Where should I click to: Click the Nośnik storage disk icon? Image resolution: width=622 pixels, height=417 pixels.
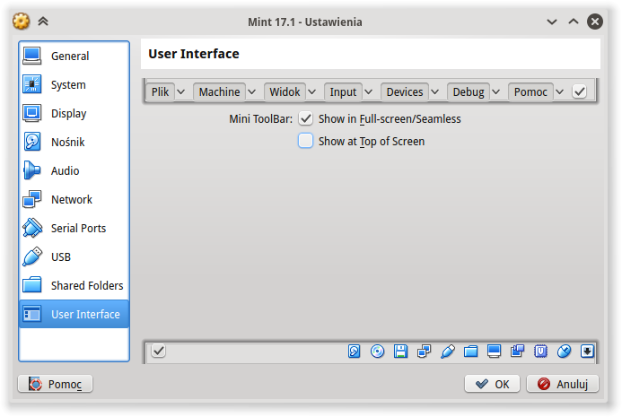[x=31, y=142]
